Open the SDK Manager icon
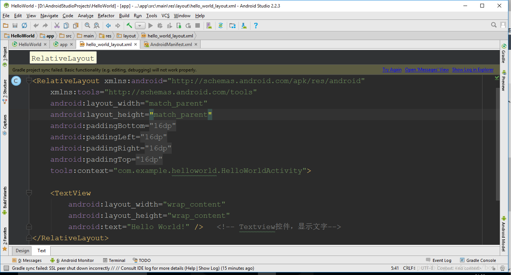 244,25
